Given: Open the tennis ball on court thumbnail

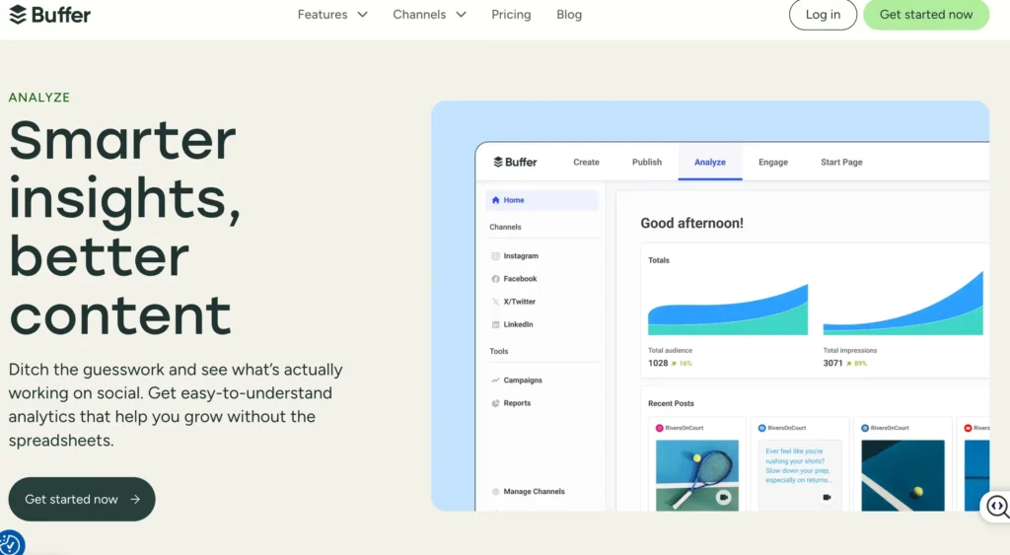Looking at the screenshot, I should pyautogui.click(x=903, y=476).
